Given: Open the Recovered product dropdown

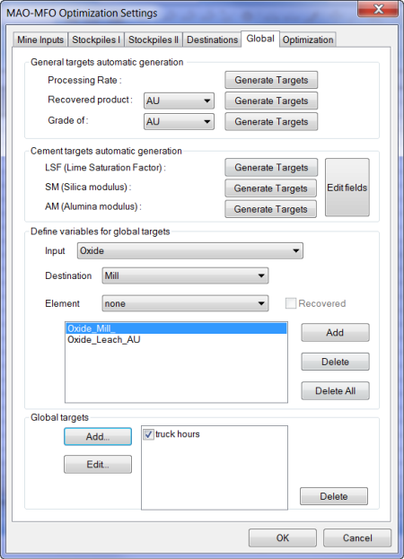Looking at the screenshot, I should (x=179, y=100).
